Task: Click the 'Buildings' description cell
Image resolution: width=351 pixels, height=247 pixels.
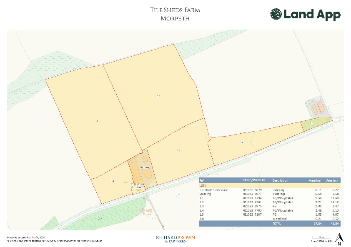Action: (279, 194)
